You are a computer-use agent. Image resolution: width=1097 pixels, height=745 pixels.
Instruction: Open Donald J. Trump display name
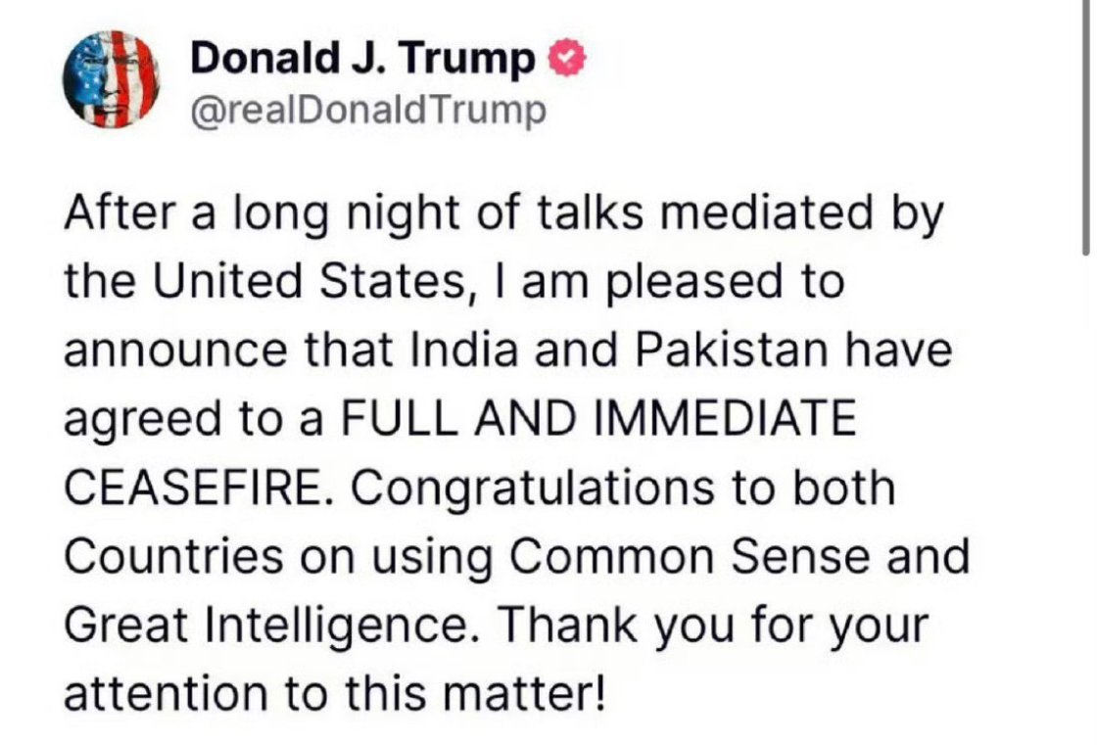click(362, 58)
